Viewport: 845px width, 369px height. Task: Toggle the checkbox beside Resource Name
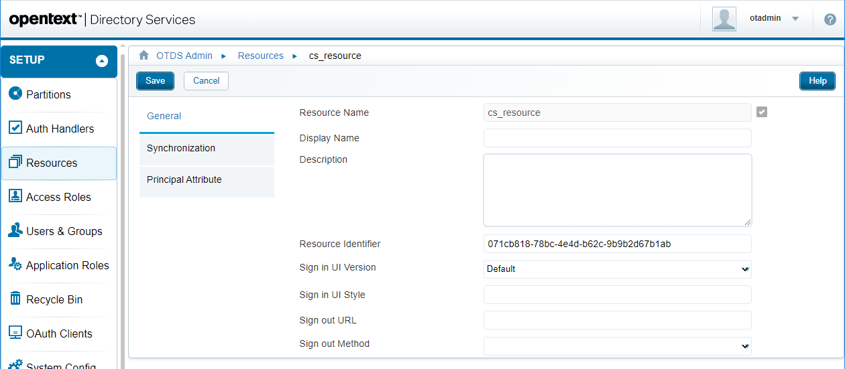coord(761,112)
